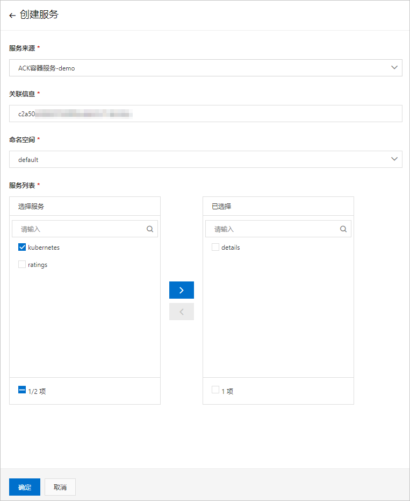Click the 服务列表 field label

[22, 185]
